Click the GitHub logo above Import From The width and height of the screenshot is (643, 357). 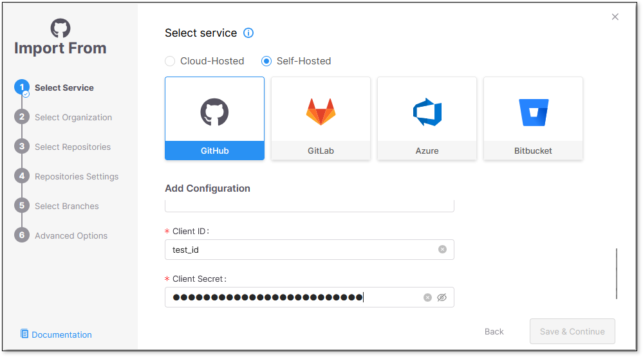pyautogui.click(x=61, y=28)
